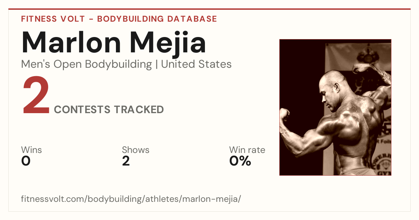Open the athlete's sepia photo
This screenshot has height=220, width=419.
335,107
